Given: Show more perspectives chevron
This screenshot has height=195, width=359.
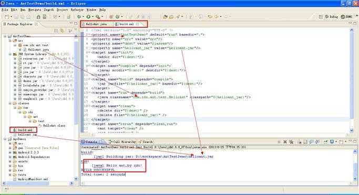Looking at the screenshot, I should coord(356,16).
